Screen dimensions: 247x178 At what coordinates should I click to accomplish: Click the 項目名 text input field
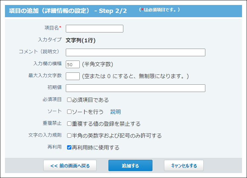coord(95,28)
